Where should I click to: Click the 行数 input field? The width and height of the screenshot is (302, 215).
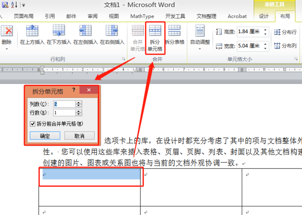(64, 113)
